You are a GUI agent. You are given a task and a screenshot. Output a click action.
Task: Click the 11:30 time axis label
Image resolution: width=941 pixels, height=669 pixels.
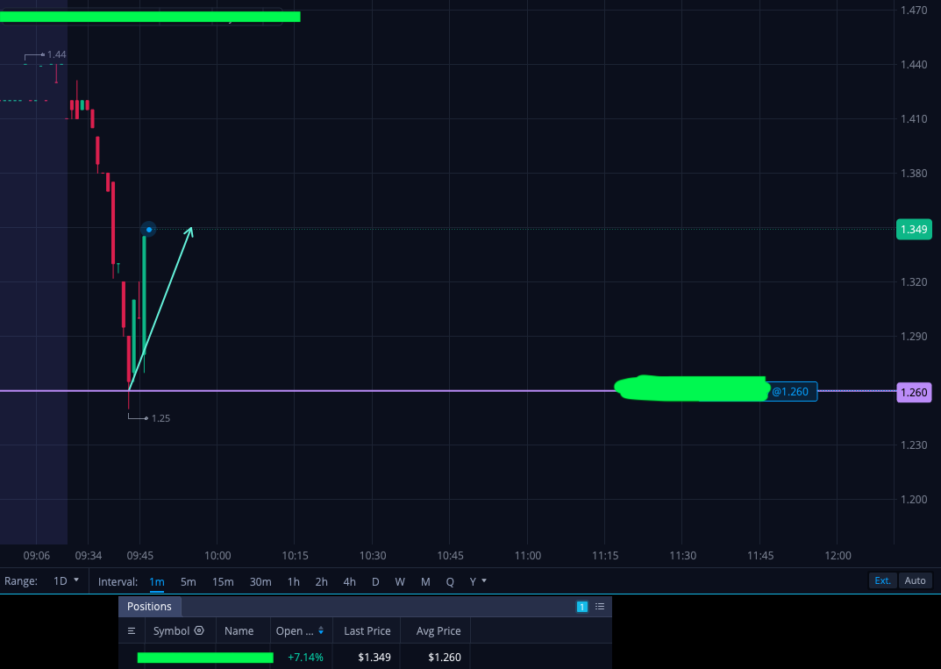pyautogui.click(x=682, y=556)
